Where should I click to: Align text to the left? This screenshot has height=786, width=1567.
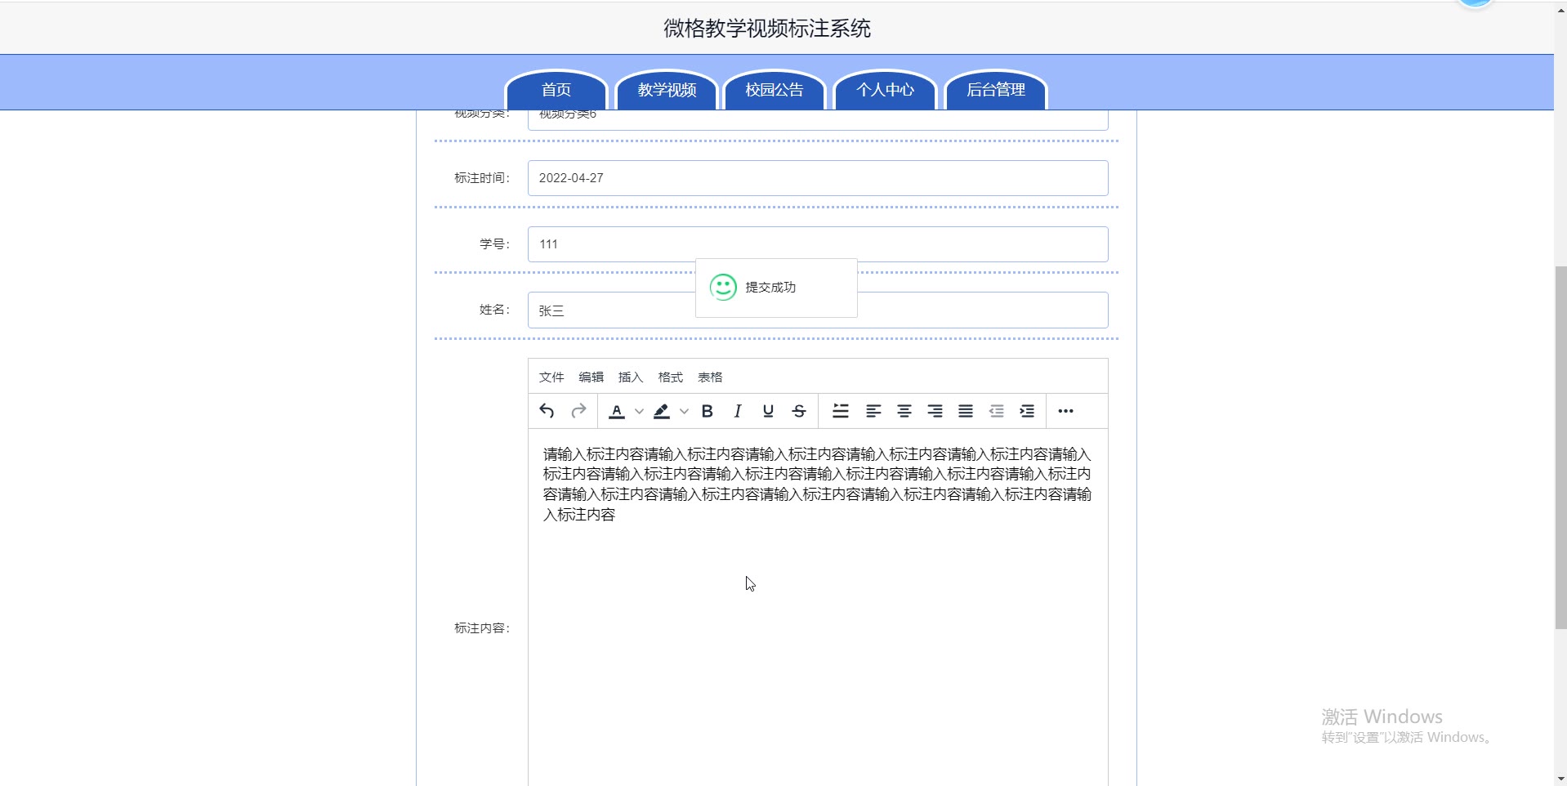coord(873,411)
